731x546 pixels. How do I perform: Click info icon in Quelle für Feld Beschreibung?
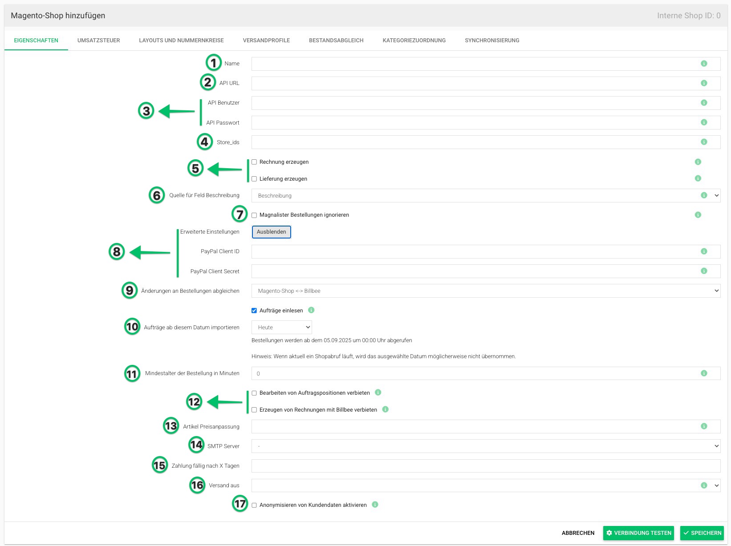(704, 195)
